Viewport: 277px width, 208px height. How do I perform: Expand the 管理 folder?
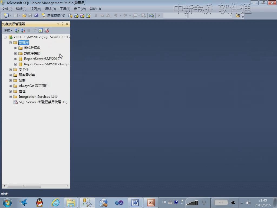pos(11,92)
